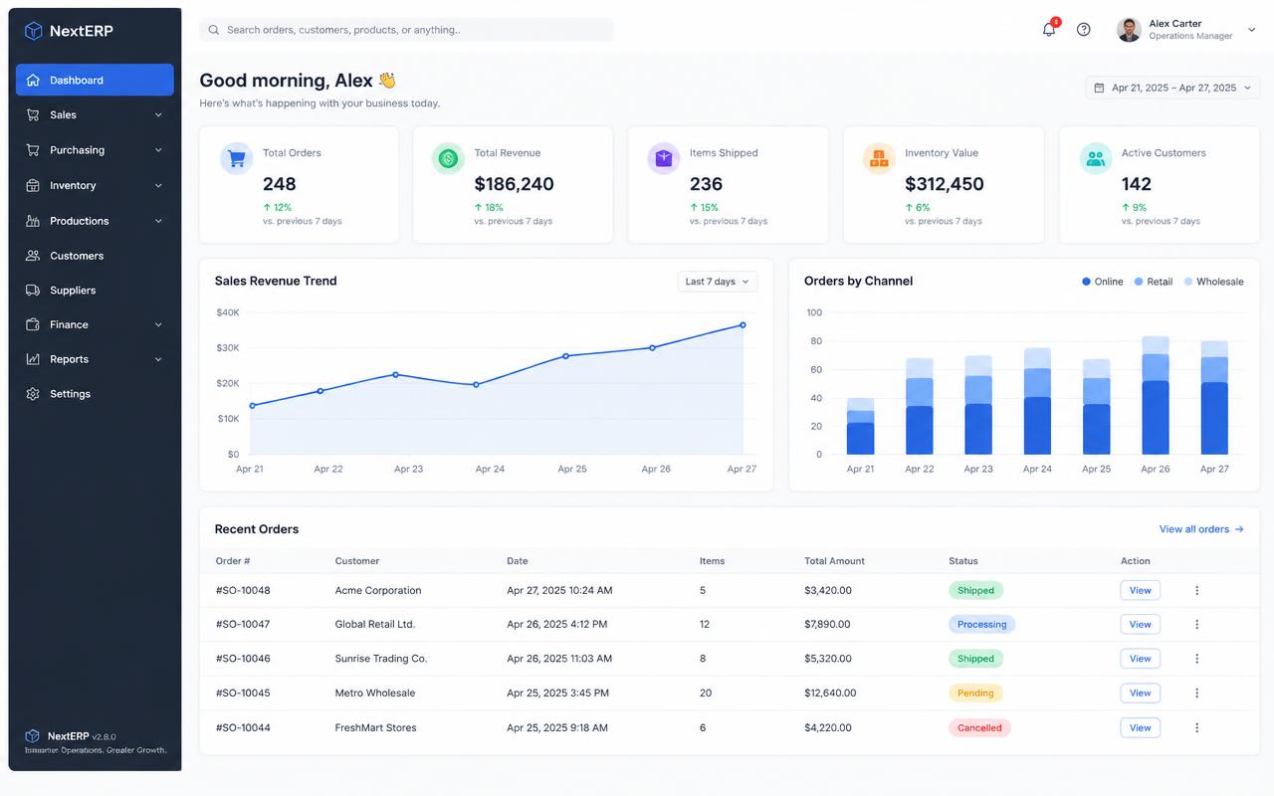
Task: Click the Inventory Value boxes icon
Action: click(879, 158)
